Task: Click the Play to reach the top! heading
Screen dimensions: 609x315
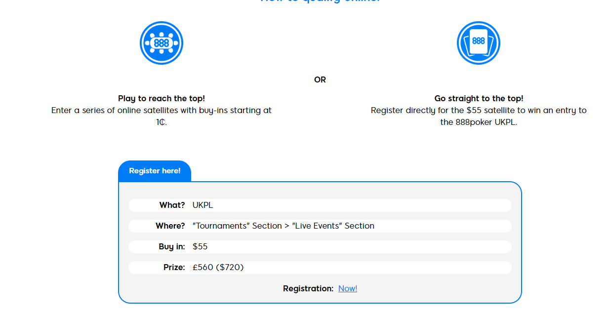Action: [162, 98]
